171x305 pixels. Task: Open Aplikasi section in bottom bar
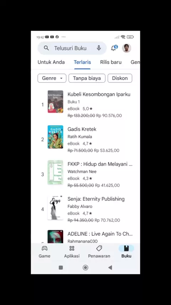72,252
